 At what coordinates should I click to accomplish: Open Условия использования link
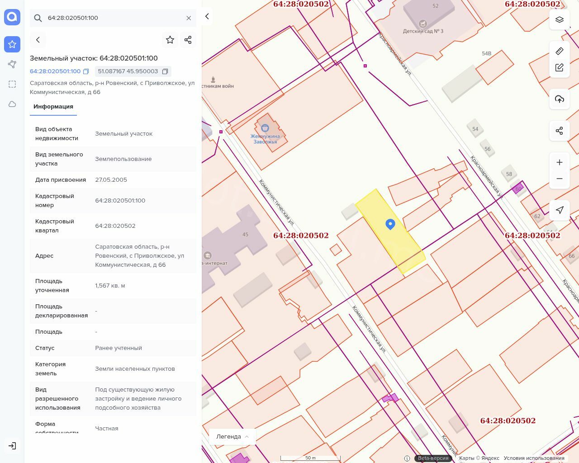[534, 458]
